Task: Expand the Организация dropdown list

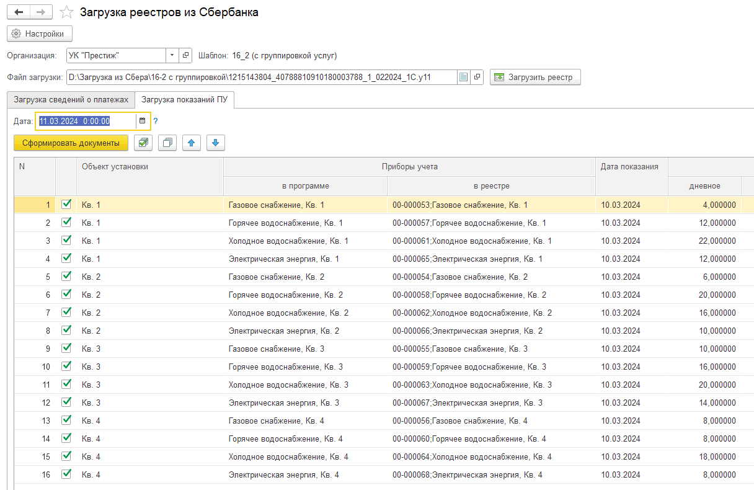Action: click(x=172, y=56)
